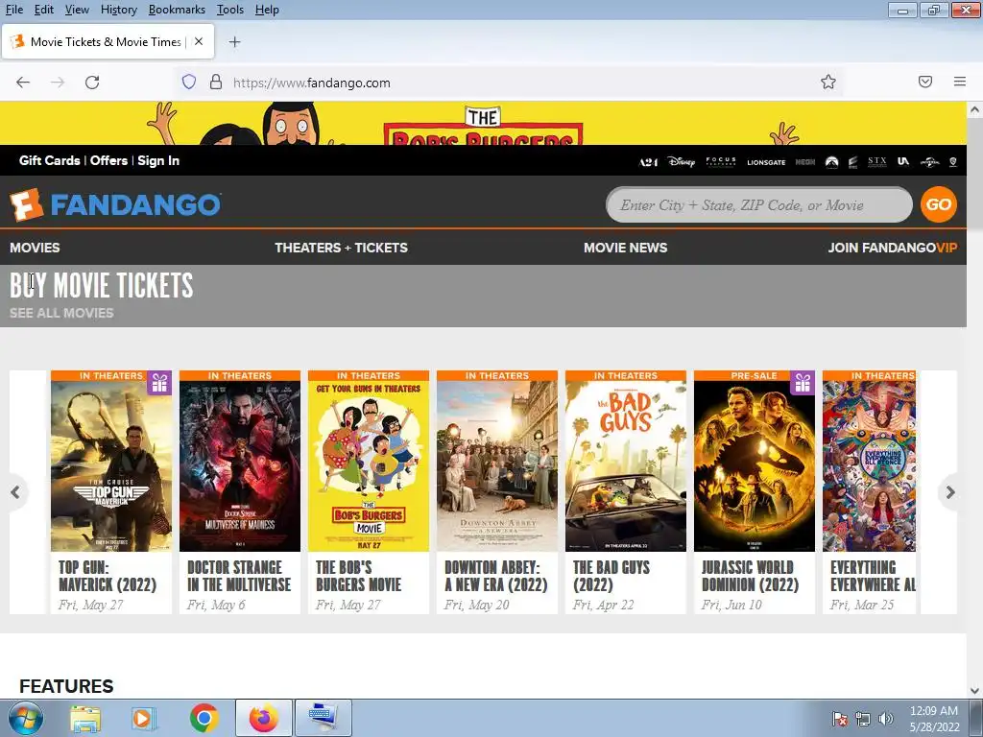
Task: Click the orange GO search button
Action: point(939,204)
